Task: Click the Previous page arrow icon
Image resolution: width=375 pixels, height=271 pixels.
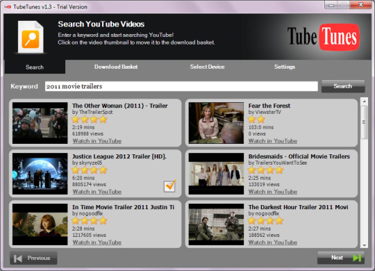Action: 18,258
